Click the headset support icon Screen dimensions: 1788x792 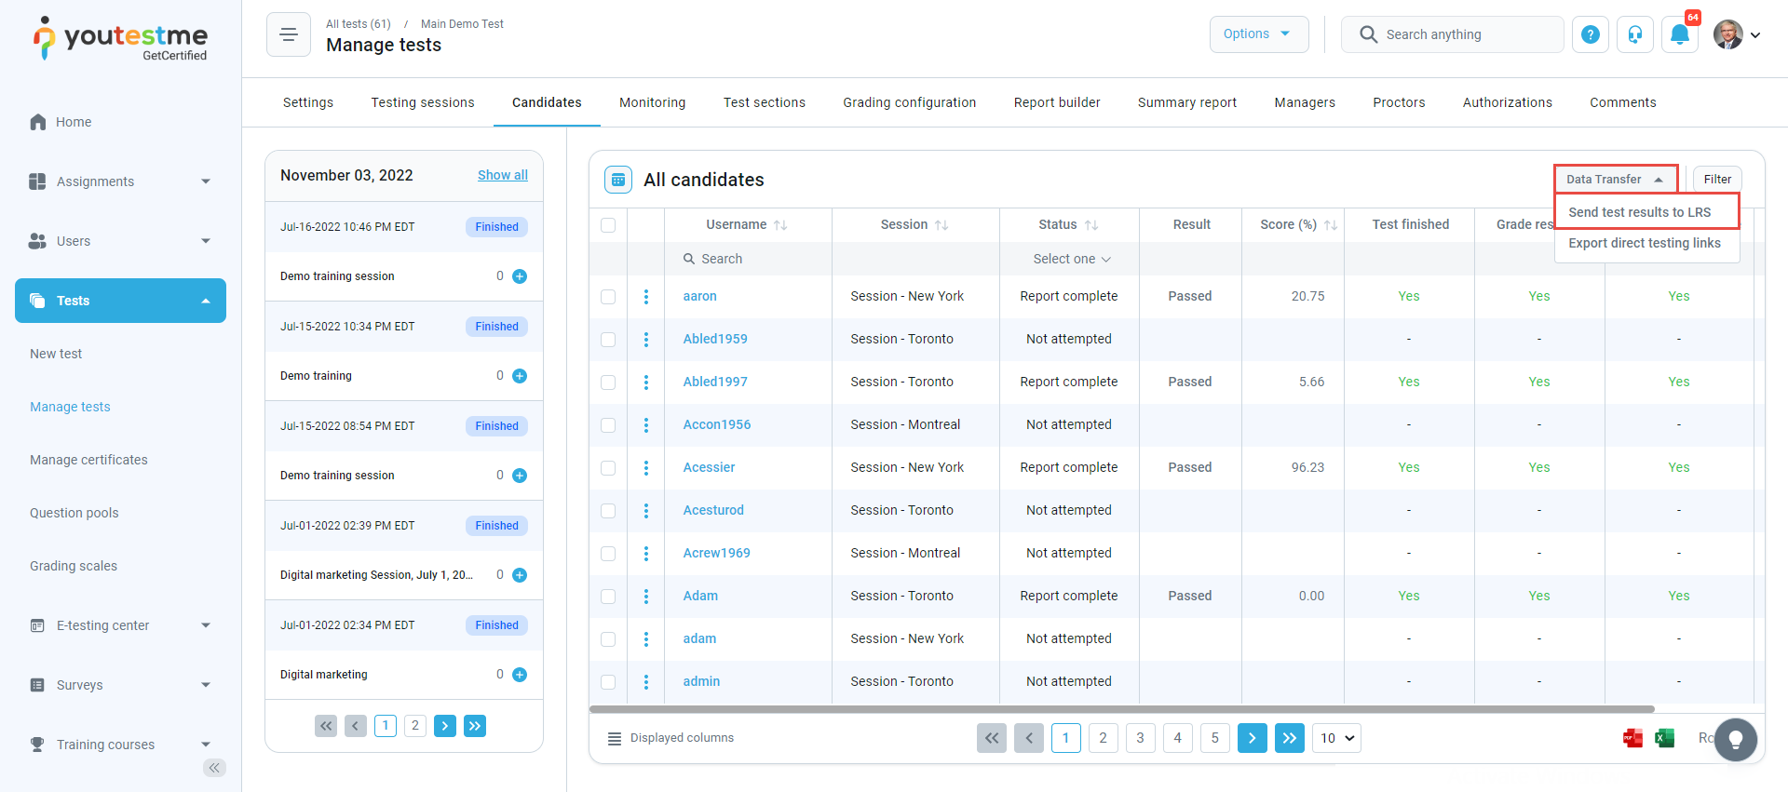pyautogui.click(x=1634, y=34)
